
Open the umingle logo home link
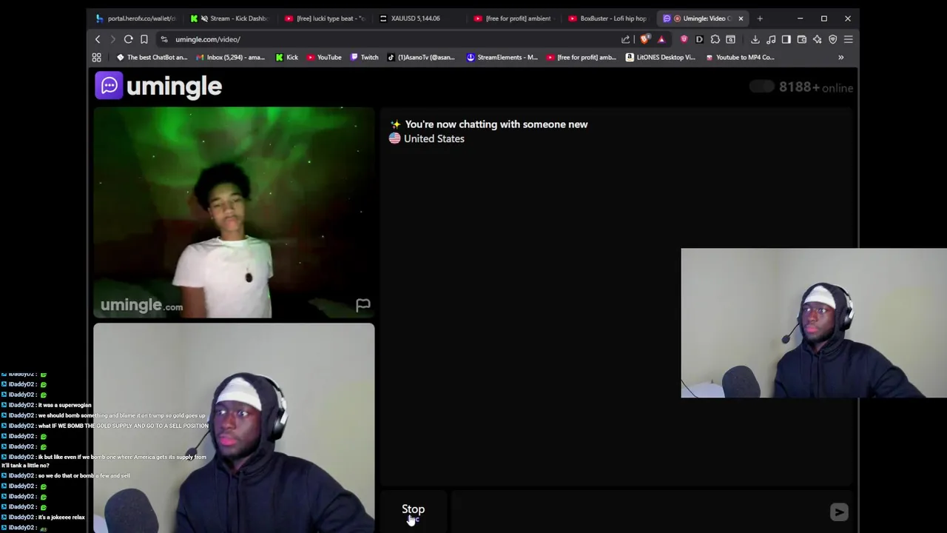[x=158, y=86]
